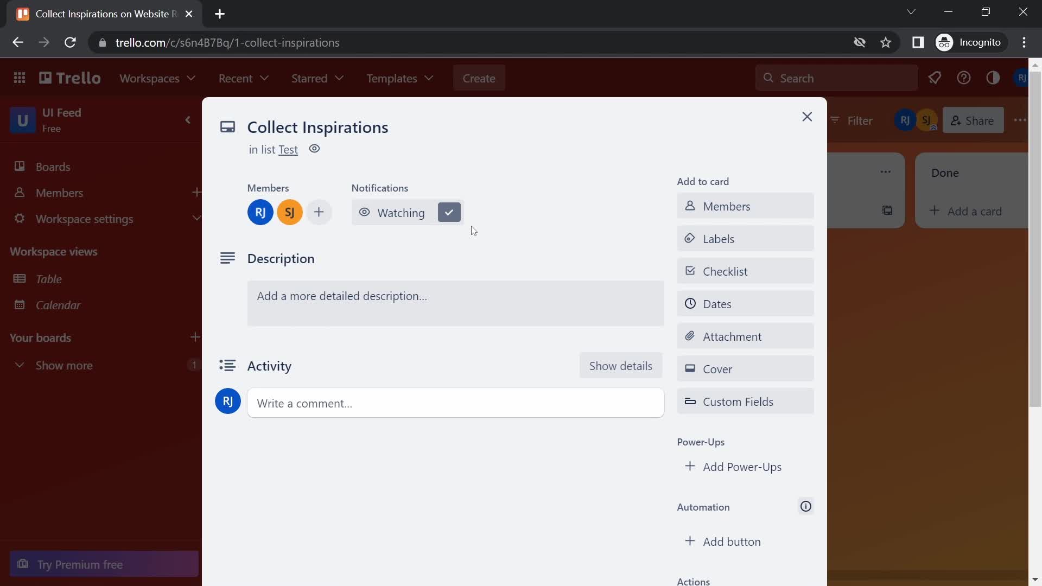Click the Checklist add-to-card icon
This screenshot has width=1042, height=586.
(x=689, y=270)
